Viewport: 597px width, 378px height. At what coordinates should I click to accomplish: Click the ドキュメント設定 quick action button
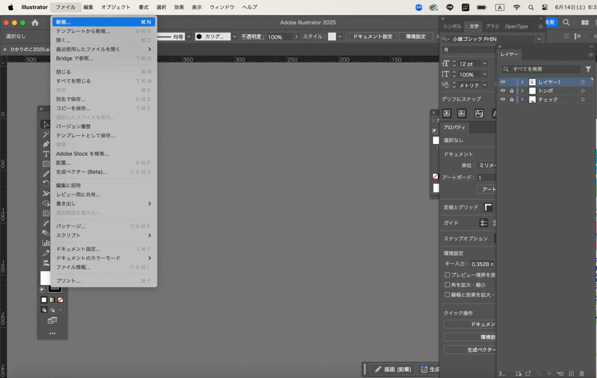click(x=470, y=324)
